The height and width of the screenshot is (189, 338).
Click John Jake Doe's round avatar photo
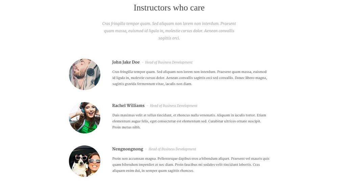(84, 75)
